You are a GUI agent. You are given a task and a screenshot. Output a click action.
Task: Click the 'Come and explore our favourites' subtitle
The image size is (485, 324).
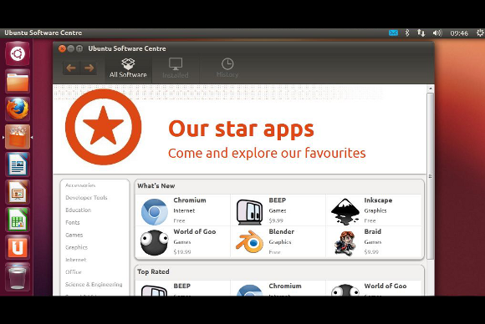(267, 153)
